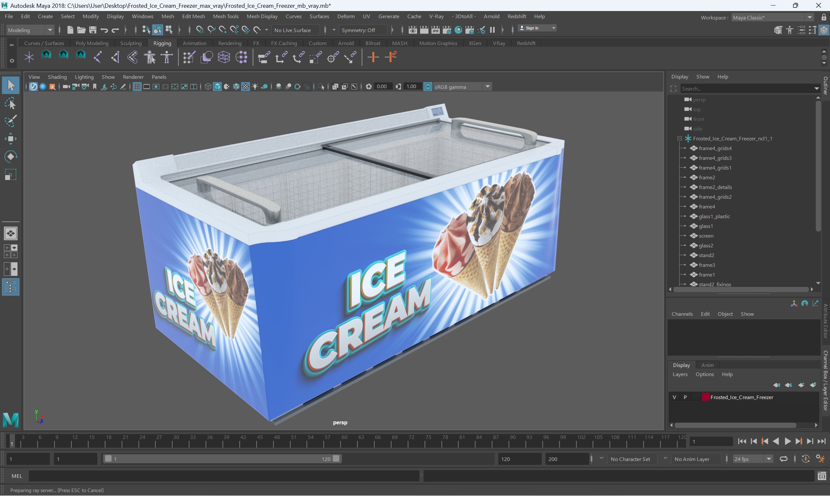Image resolution: width=830 pixels, height=496 pixels.
Task: Switch to single perspective view layout
Action: click(11, 233)
